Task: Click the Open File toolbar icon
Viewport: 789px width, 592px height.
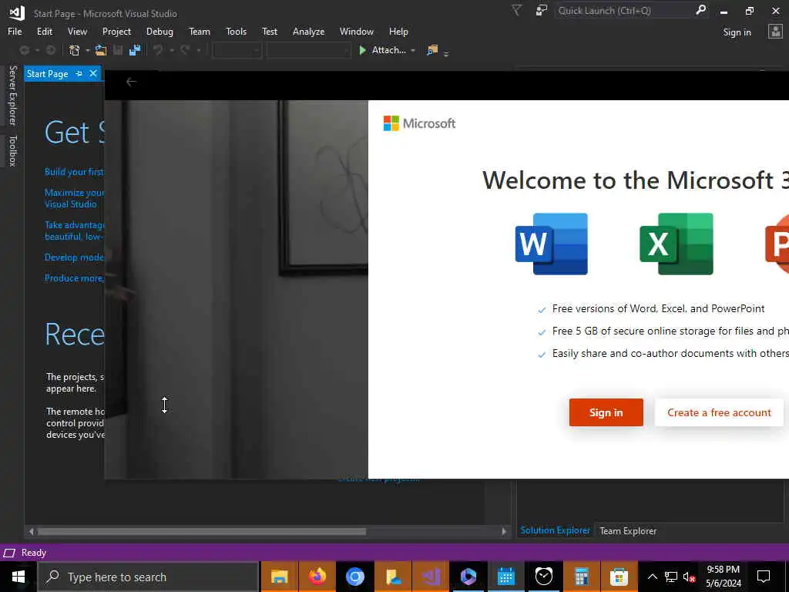Action: coord(101,50)
